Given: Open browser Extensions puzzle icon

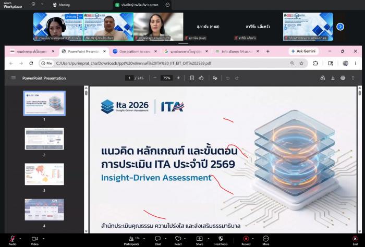Looking at the screenshot, I should point(315,63).
